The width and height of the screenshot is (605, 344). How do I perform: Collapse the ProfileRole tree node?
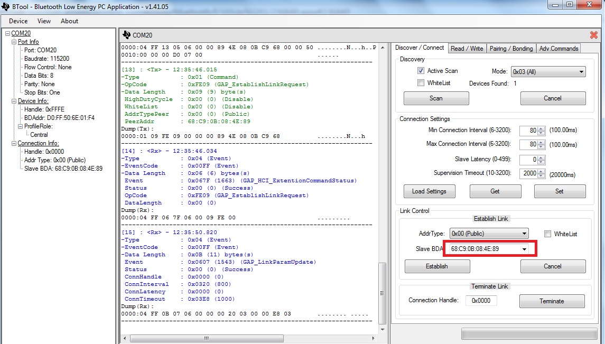21,126
